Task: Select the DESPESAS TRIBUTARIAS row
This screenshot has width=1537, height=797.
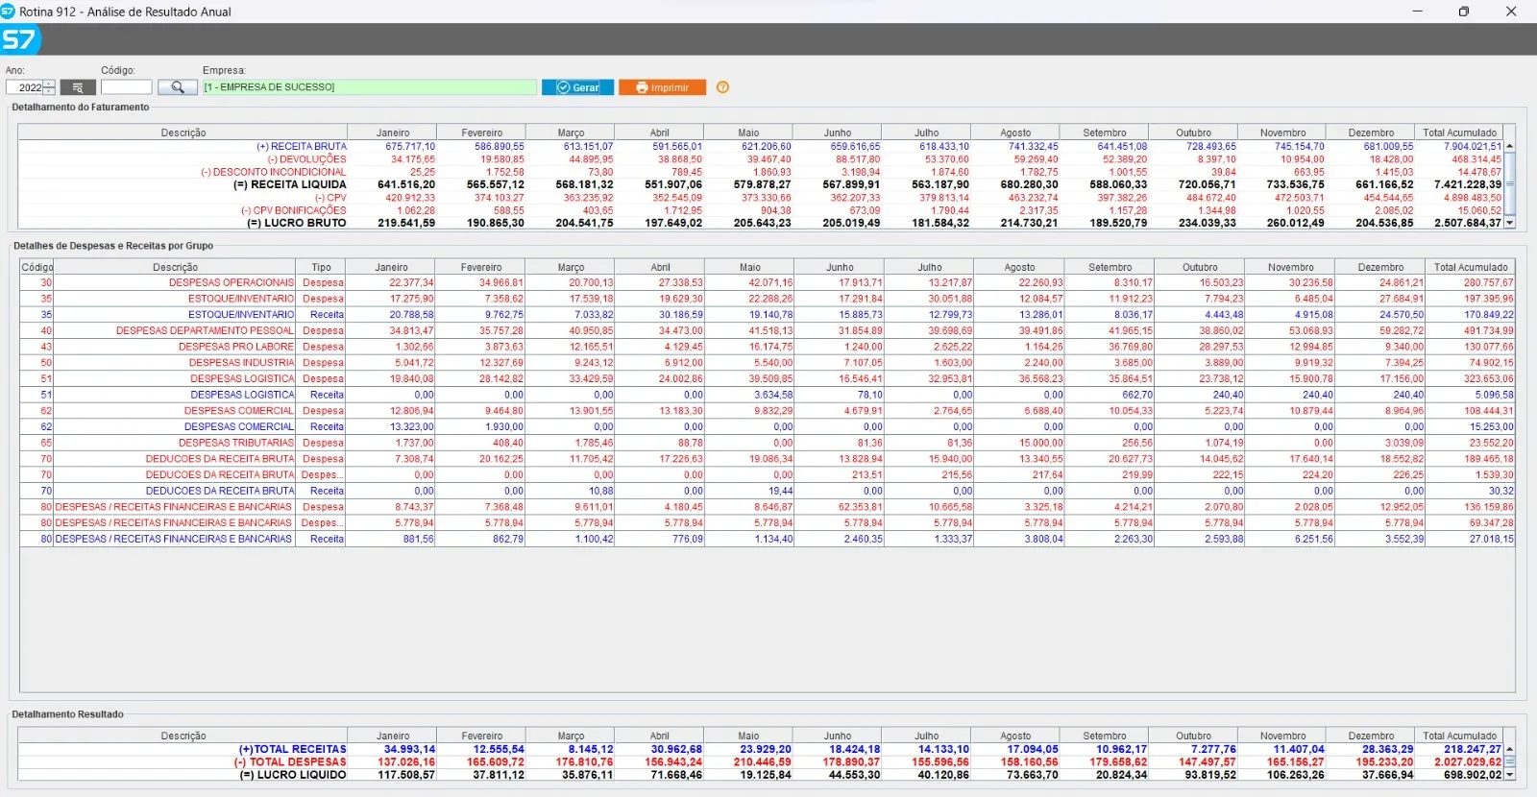Action: 235,443
